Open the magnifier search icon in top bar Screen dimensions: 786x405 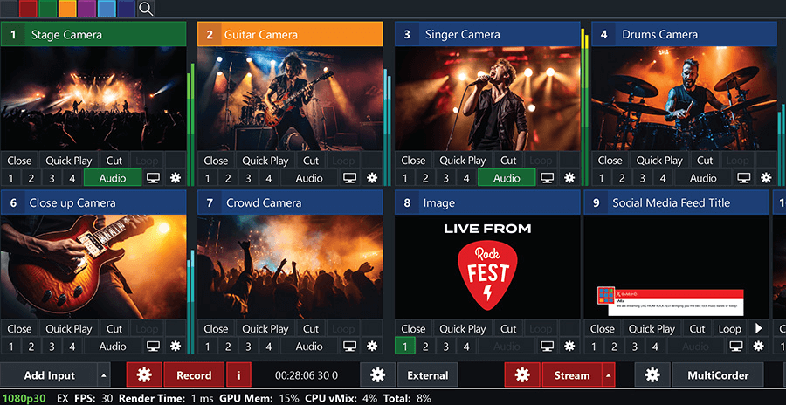(x=146, y=9)
